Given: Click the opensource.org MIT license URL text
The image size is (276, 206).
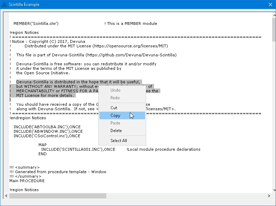Looking at the screenshot, I should 134,46.
